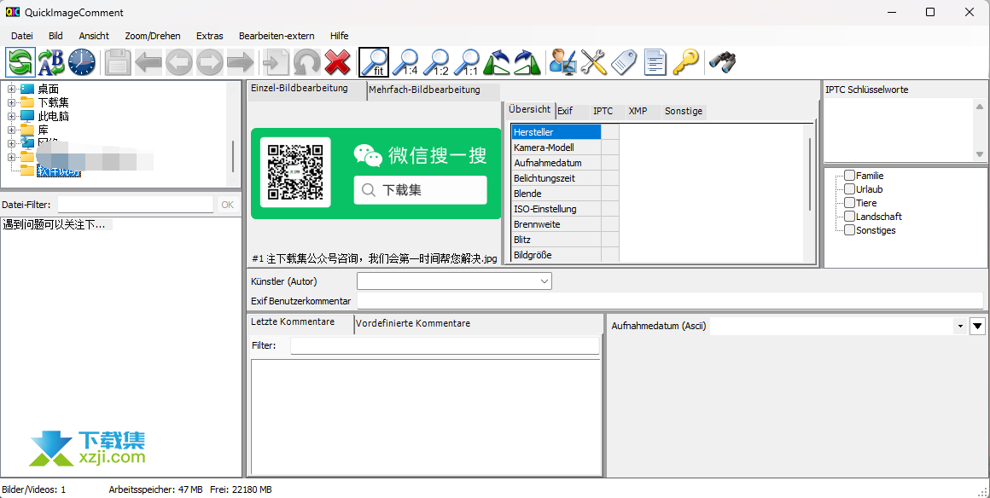Open the Vordefinierte Kommentare tab
Screen dimensions: 990x498
pyautogui.click(x=413, y=324)
